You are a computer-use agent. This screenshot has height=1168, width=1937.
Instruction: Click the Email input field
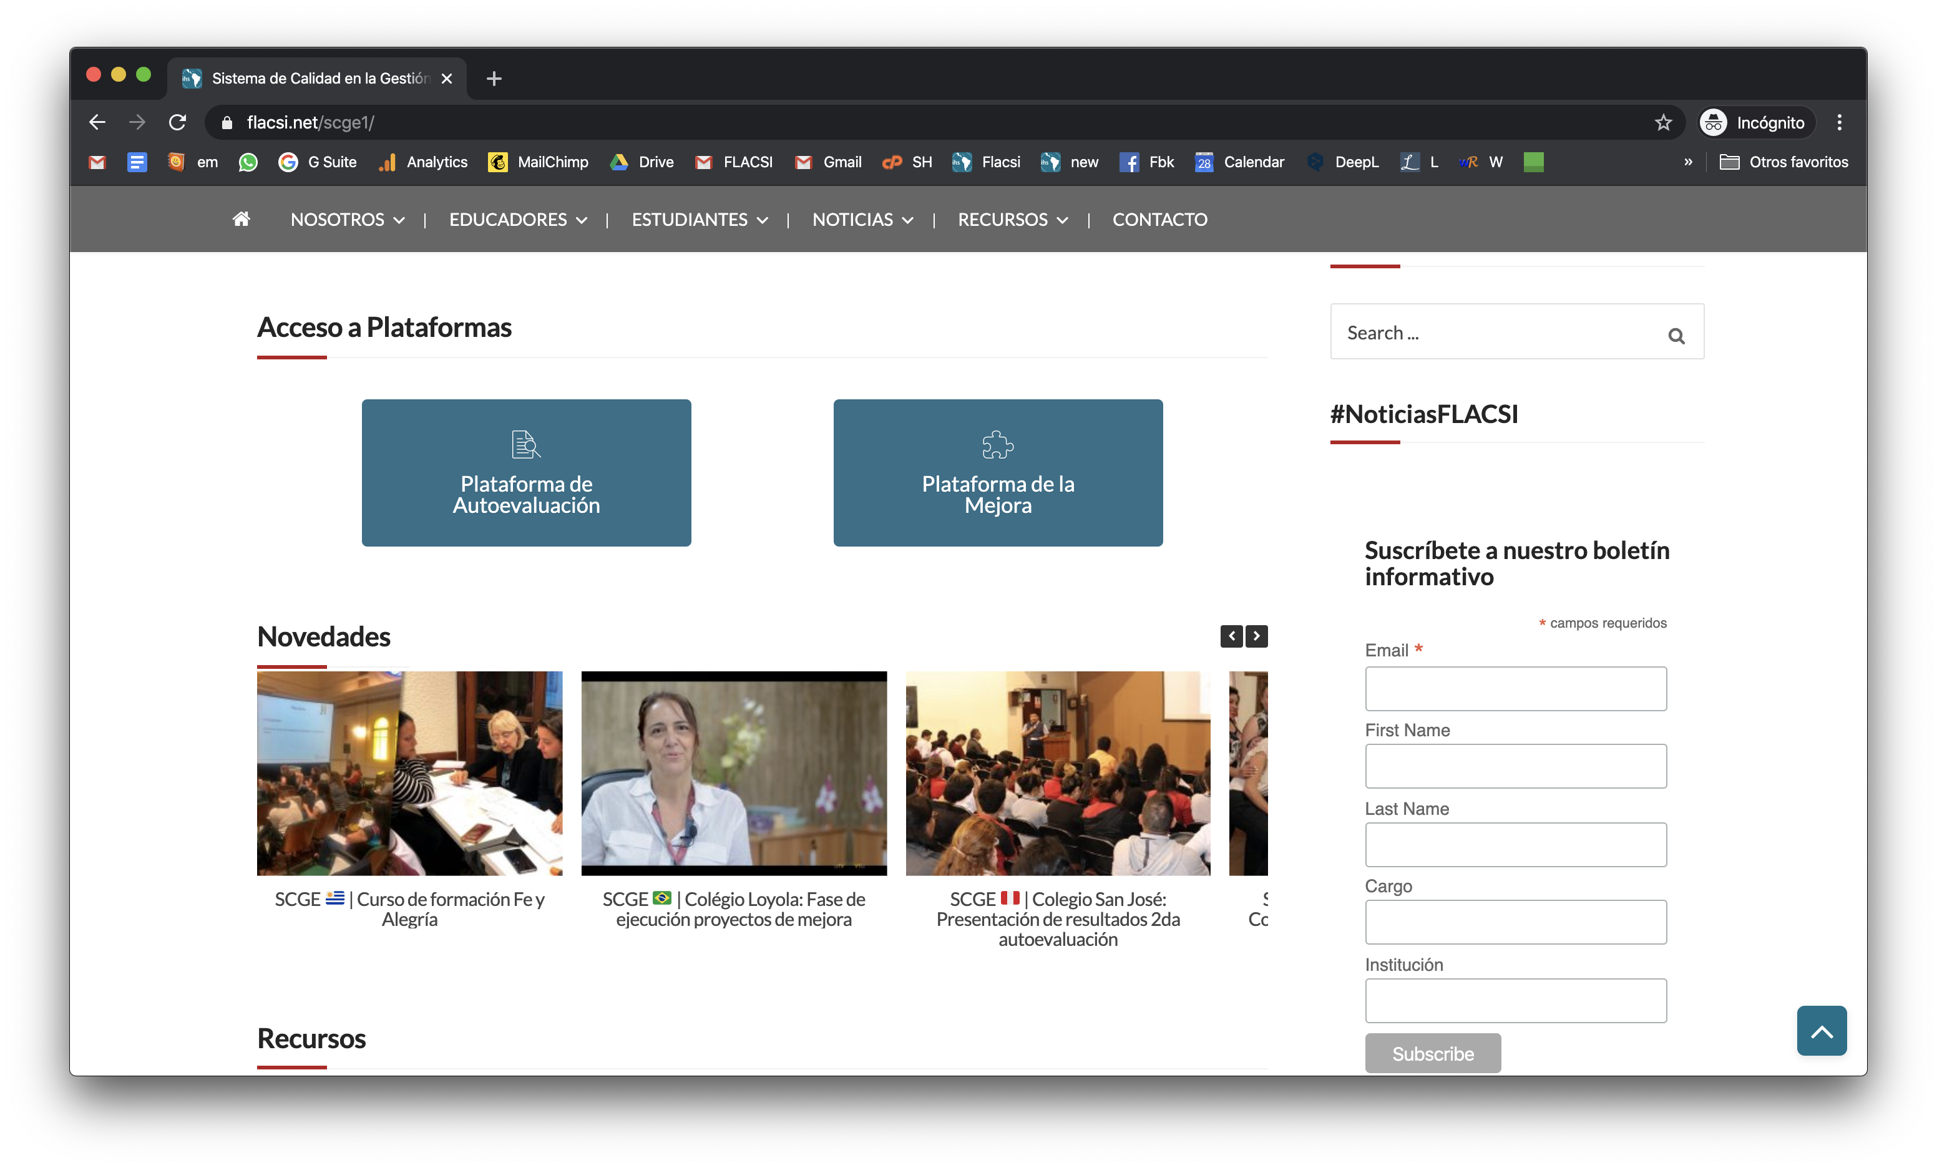[1516, 689]
